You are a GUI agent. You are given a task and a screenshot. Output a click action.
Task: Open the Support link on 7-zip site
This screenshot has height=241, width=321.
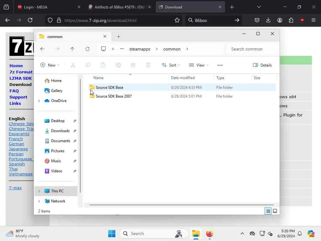18,97
